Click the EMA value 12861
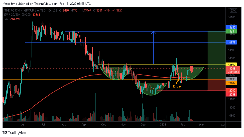The image size is (244, 137). coord(36,15)
